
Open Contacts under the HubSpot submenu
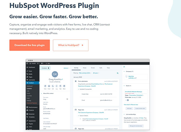pyautogui.click(x=29, y=89)
